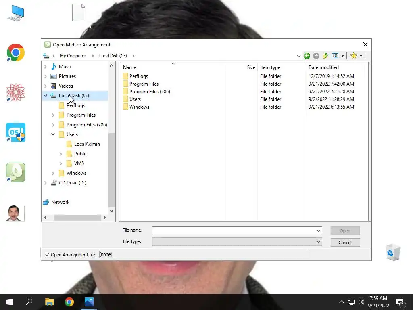Go up one folder level
413x310 pixels.
(325, 56)
